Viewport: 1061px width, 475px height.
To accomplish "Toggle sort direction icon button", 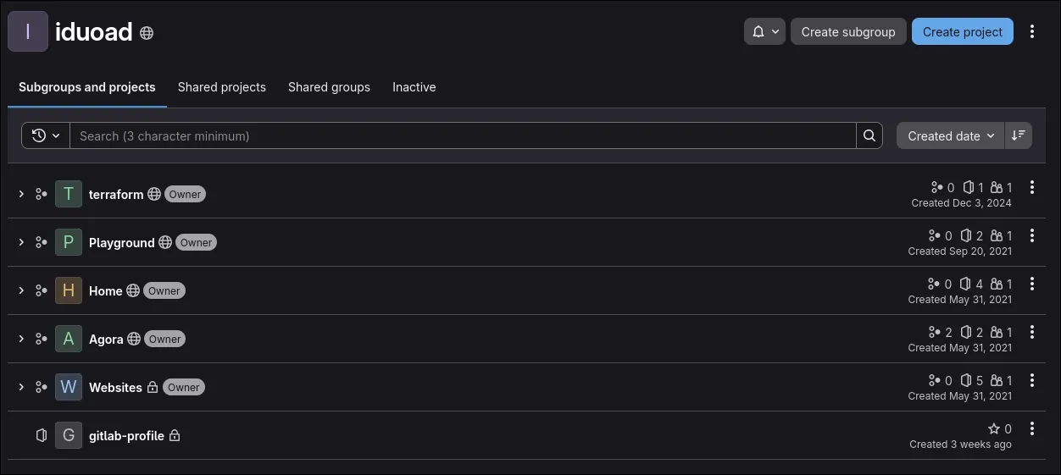I will 1019,135.
